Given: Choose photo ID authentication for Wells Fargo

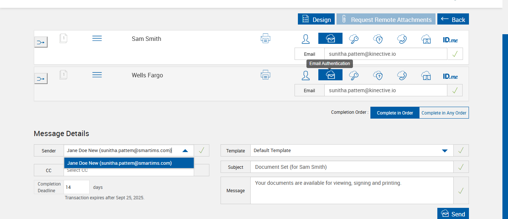Looking at the screenshot, I should click(x=426, y=75).
